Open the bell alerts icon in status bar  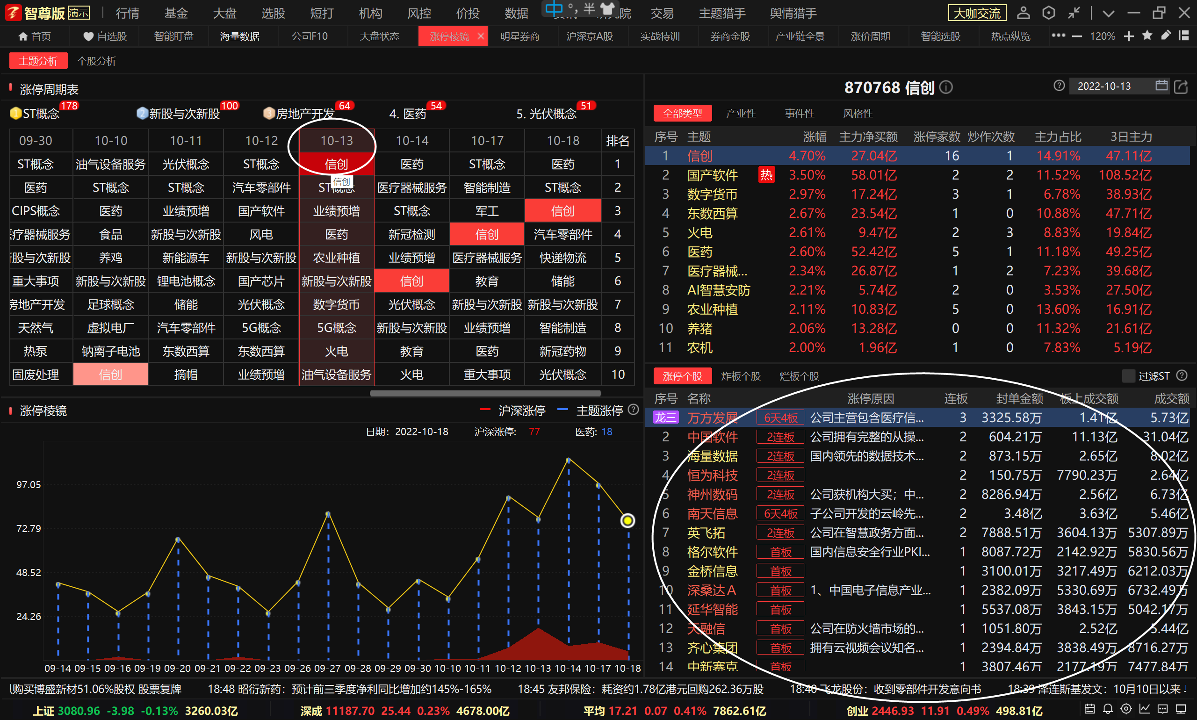(1108, 709)
